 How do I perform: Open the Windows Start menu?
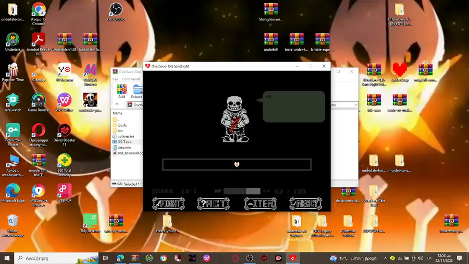(7, 258)
